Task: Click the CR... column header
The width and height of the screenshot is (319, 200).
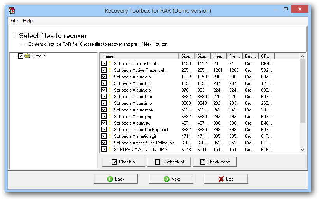Action: point(266,56)
